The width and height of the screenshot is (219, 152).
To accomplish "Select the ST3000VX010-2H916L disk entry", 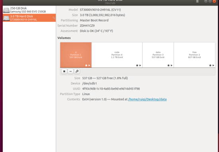I will tap(29, 18).
